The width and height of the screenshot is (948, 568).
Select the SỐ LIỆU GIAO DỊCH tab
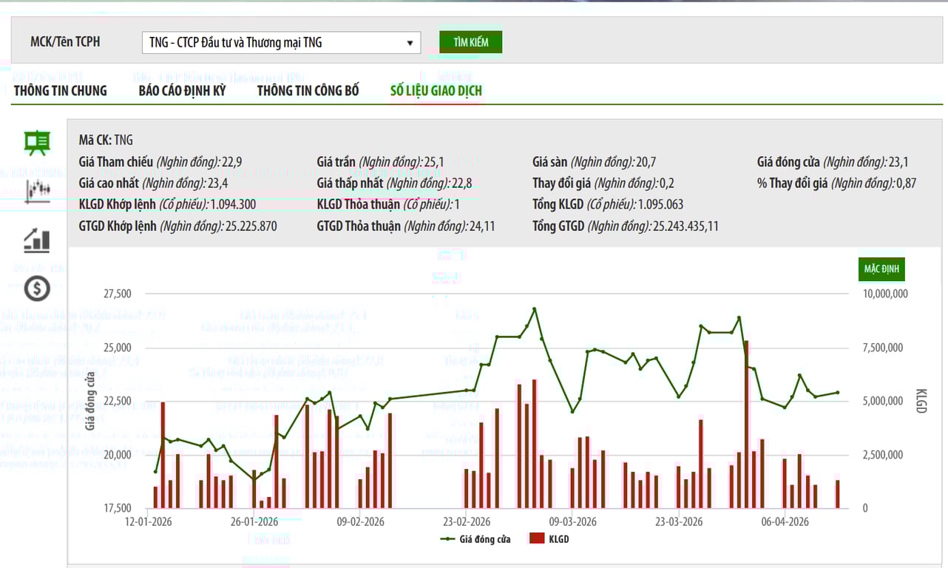pyautogui.click(x=436, y=91)
